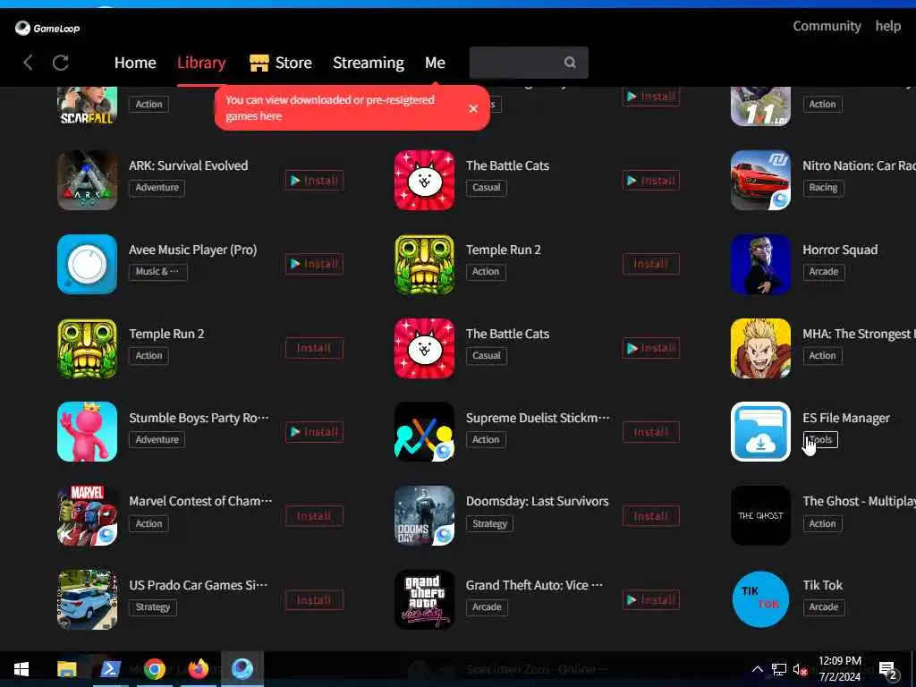Click 'Doomsday: Last Survivors' title text
The image size is (916, 687).
click(x=537, y=501)
